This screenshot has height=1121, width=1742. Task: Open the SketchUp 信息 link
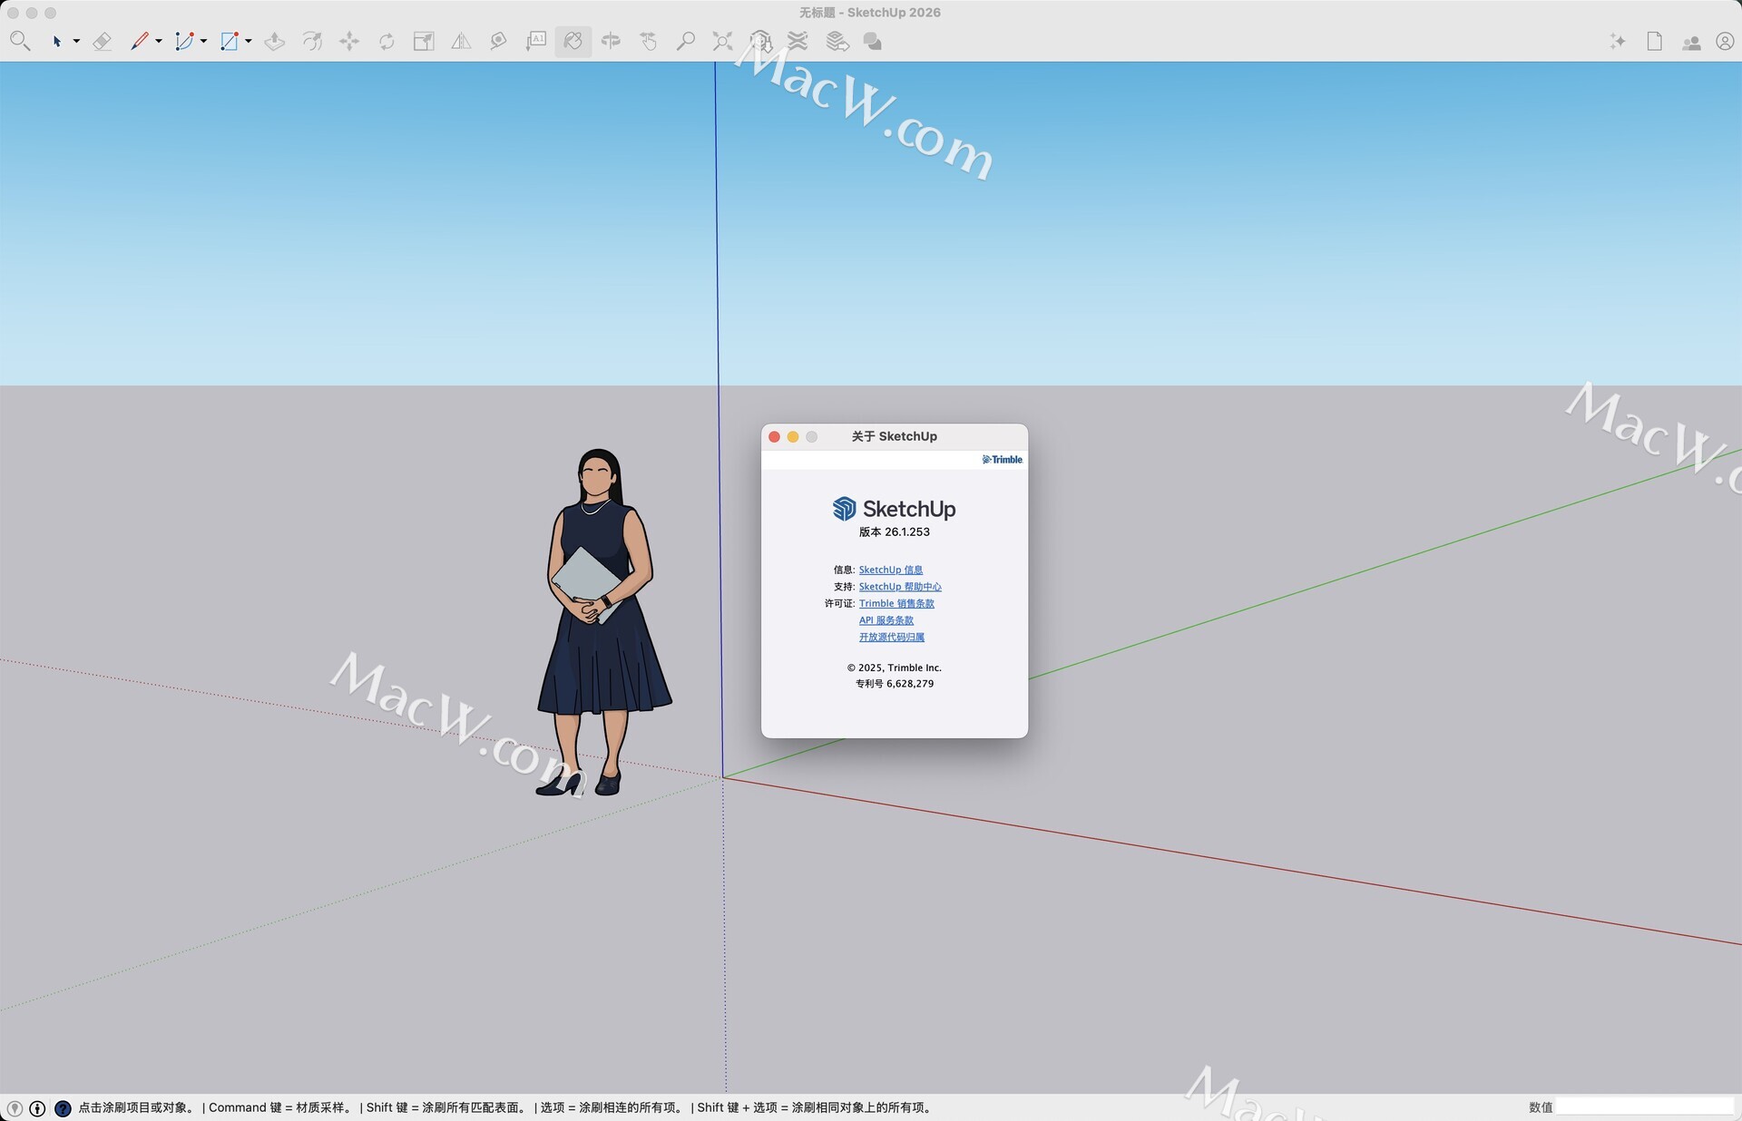(890, 570)
